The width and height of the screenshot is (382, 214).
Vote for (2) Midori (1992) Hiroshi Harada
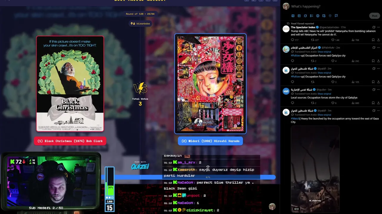[210, 141]
